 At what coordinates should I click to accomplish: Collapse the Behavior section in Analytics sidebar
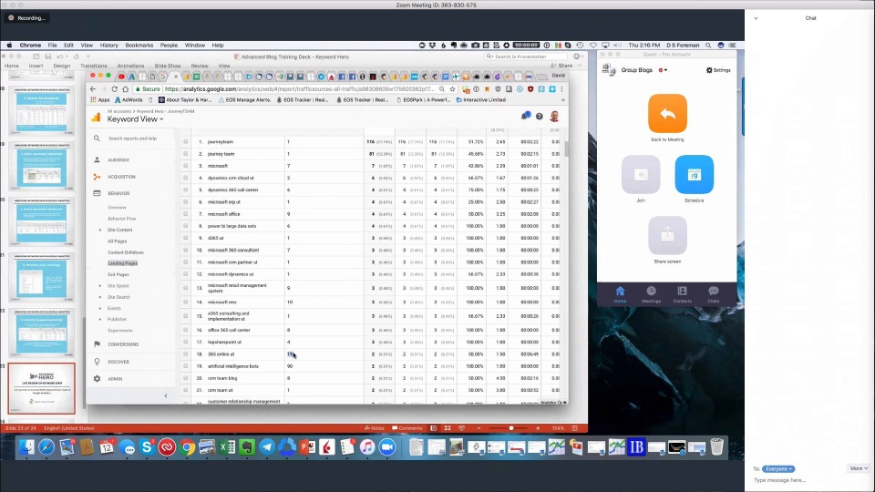[118, 193]
